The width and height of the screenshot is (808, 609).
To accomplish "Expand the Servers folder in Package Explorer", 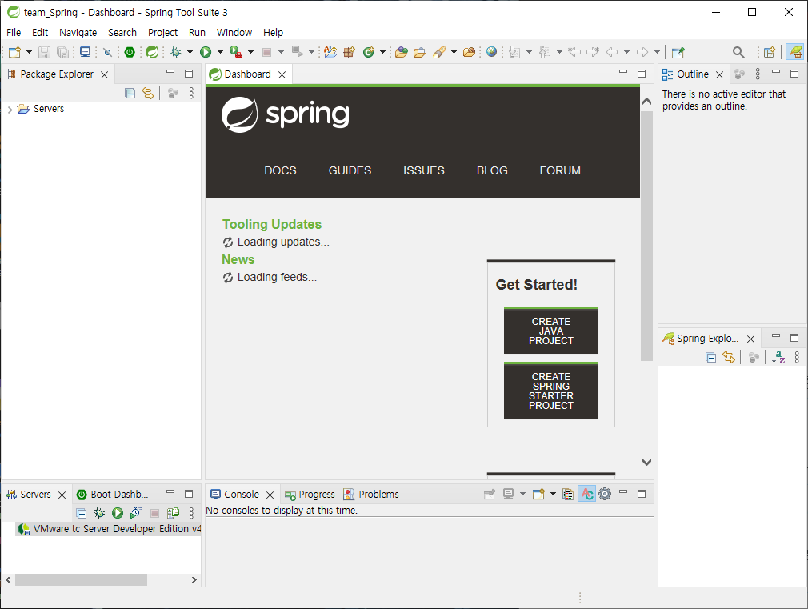I will pos(10,110).
